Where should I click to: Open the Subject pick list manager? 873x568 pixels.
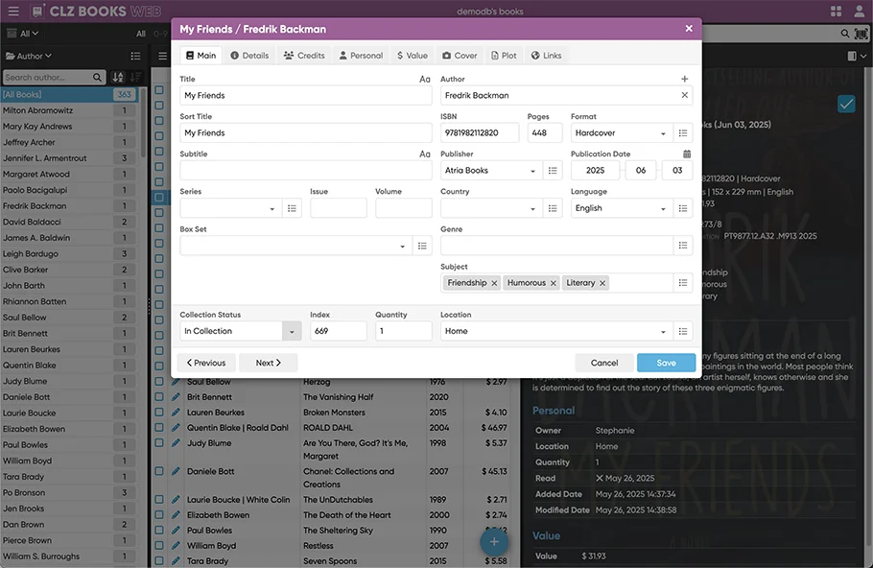point(683,283)
